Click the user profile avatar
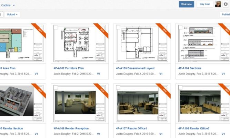Viewport: 230px width, 138px height. tap(218, 4)
